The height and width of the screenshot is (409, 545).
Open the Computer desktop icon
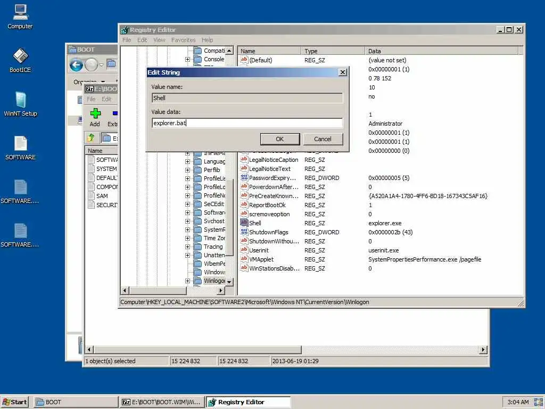point(20,17)
